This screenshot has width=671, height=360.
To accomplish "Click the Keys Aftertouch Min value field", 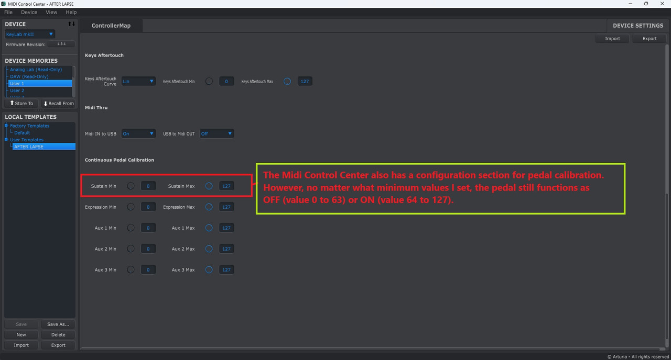I will click(226, 81).
